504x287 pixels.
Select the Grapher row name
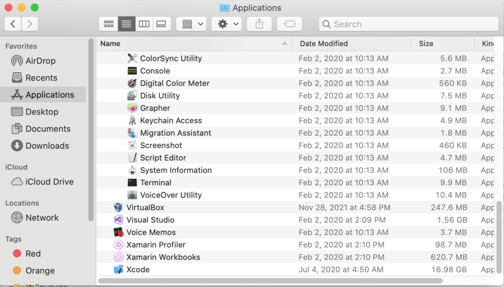tap(155, 108)
